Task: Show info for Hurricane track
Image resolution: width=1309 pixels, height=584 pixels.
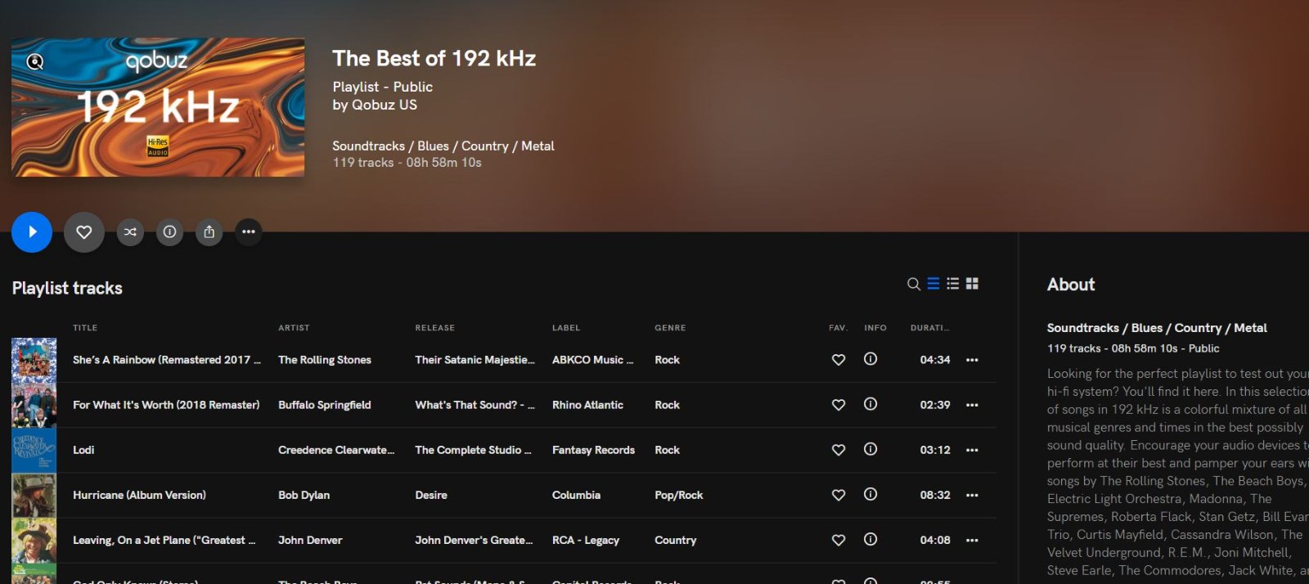Action: point(870,494)
